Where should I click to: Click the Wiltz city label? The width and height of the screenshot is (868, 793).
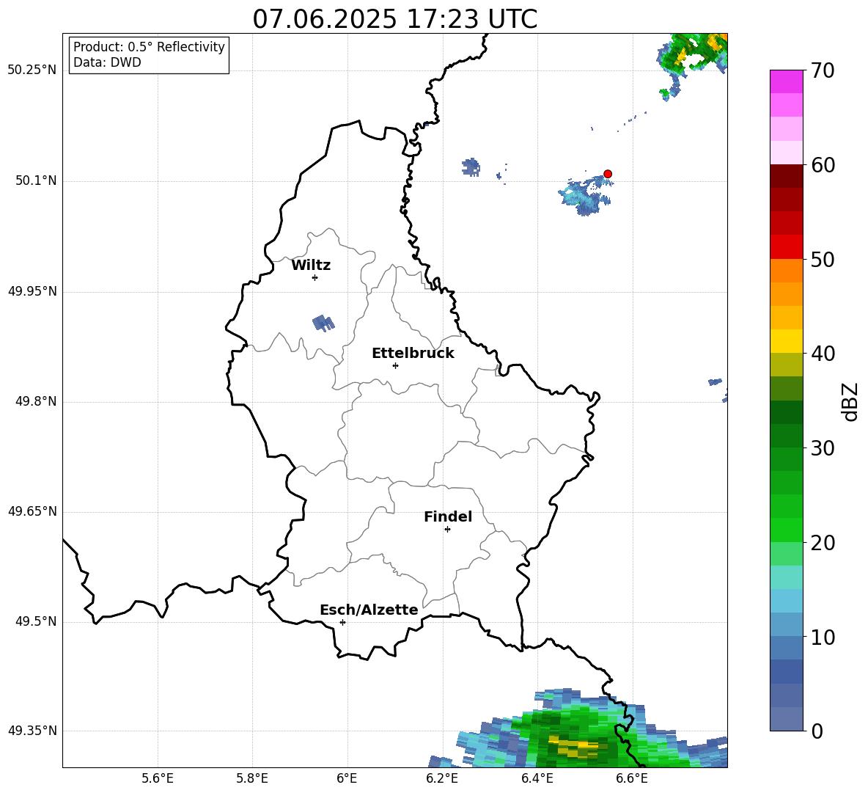(x=311, y=266)
